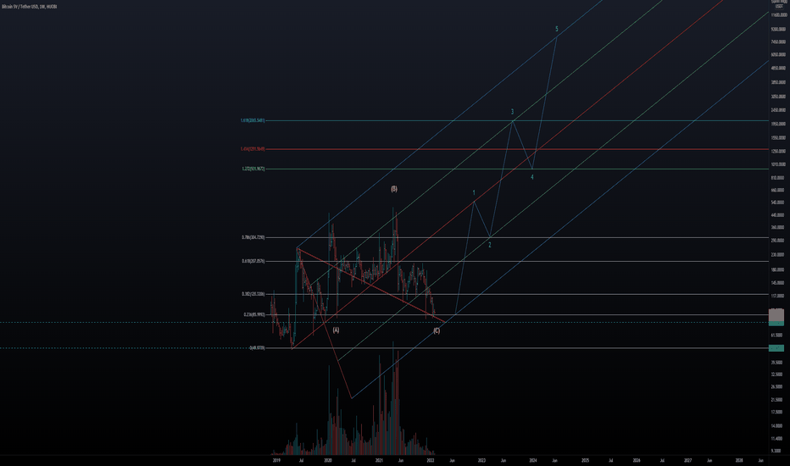The image size is (790, 466).
Task: Select the 1.618 Fibonacci level label
Action: tap(253, 120)
